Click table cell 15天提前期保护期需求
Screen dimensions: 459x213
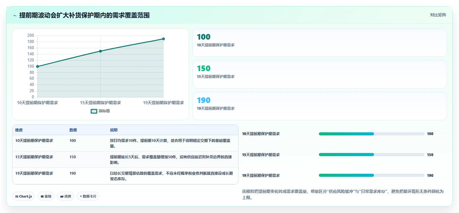click(34, 157)
